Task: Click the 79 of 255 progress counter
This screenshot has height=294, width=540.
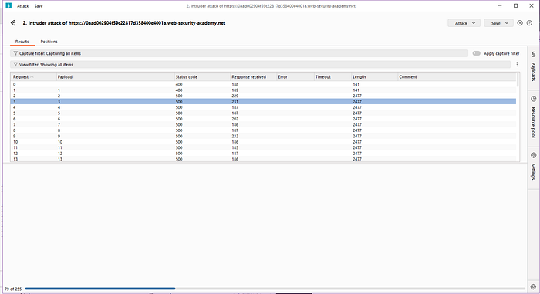Action: click(13, 289)
